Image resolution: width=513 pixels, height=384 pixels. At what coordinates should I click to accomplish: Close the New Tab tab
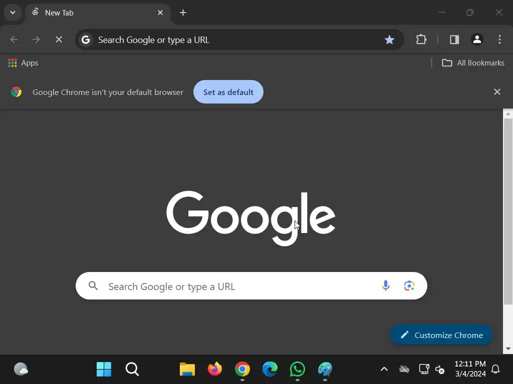click(160, 12)
